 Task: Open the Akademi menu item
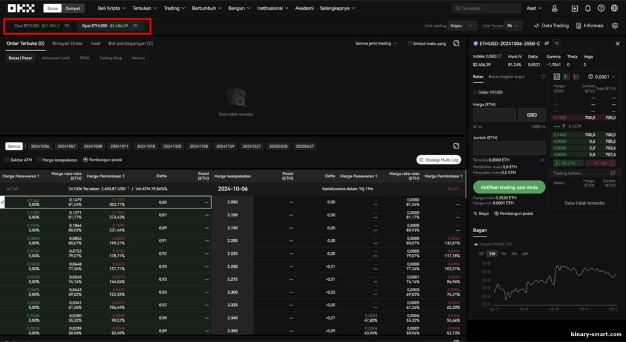tap(305, 8)
